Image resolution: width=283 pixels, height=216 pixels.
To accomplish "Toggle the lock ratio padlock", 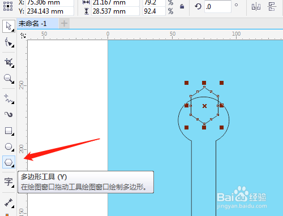I will (182, 7).
